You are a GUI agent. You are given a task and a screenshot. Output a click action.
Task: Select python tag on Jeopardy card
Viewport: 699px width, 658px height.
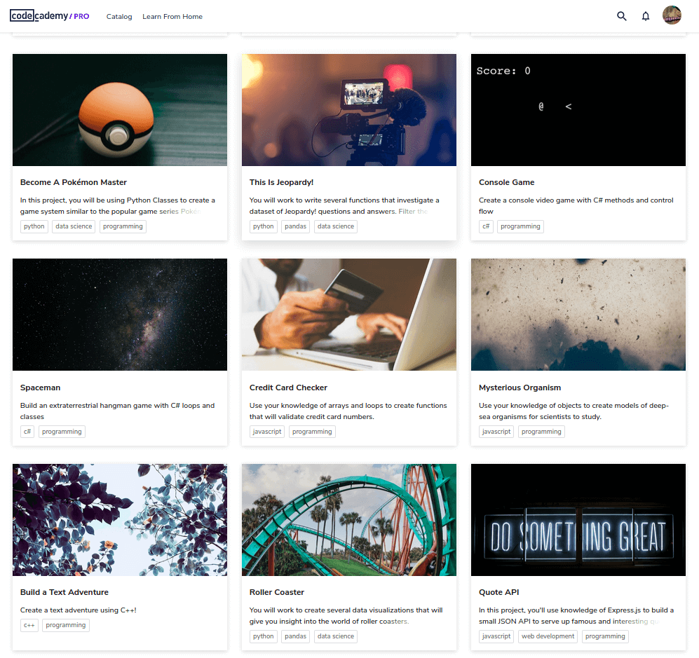[264, 226]
